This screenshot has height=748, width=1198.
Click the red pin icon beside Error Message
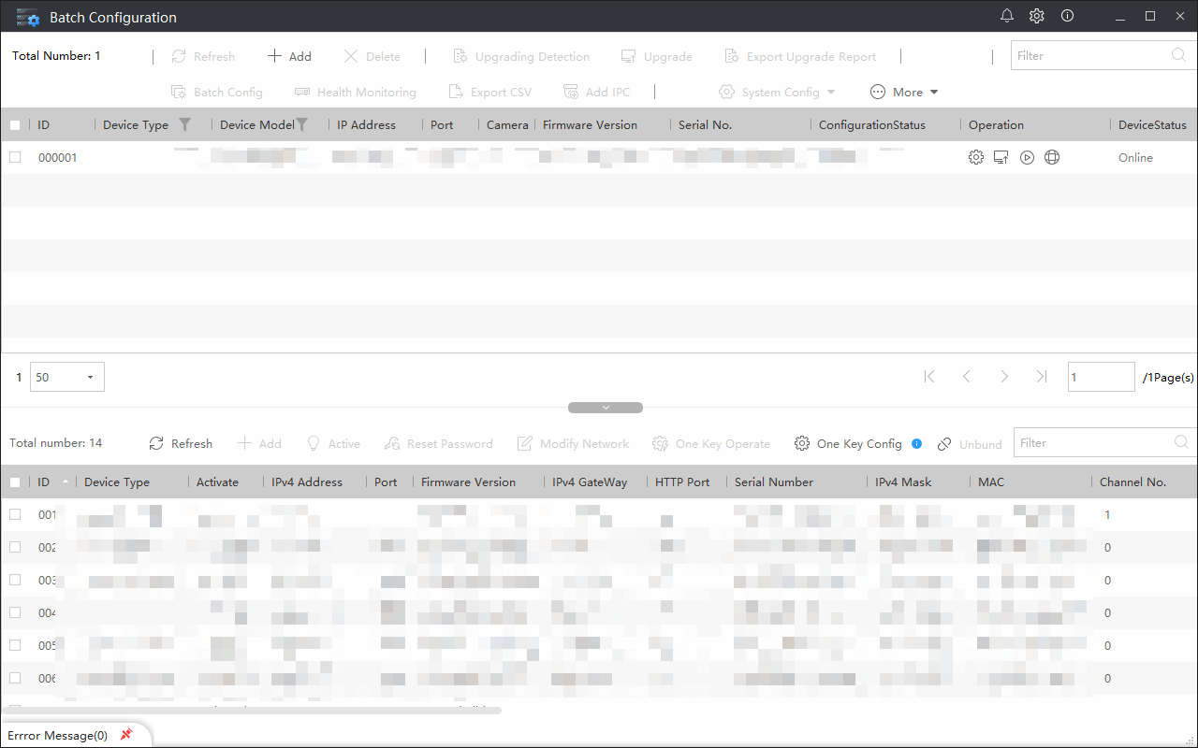[126, 735]
